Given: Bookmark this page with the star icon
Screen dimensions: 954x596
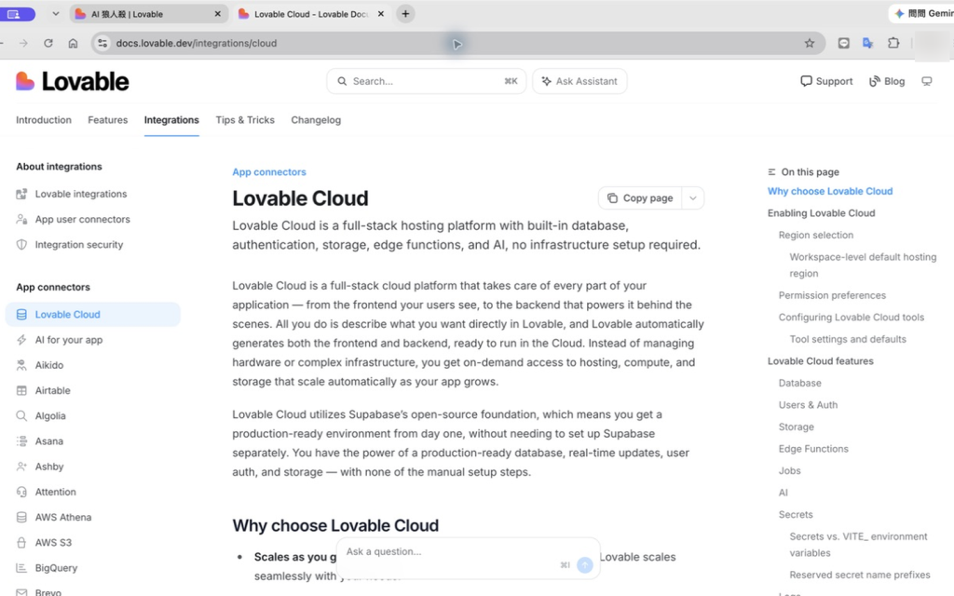Looking at the screenshot, I should [x=810, y=43].
